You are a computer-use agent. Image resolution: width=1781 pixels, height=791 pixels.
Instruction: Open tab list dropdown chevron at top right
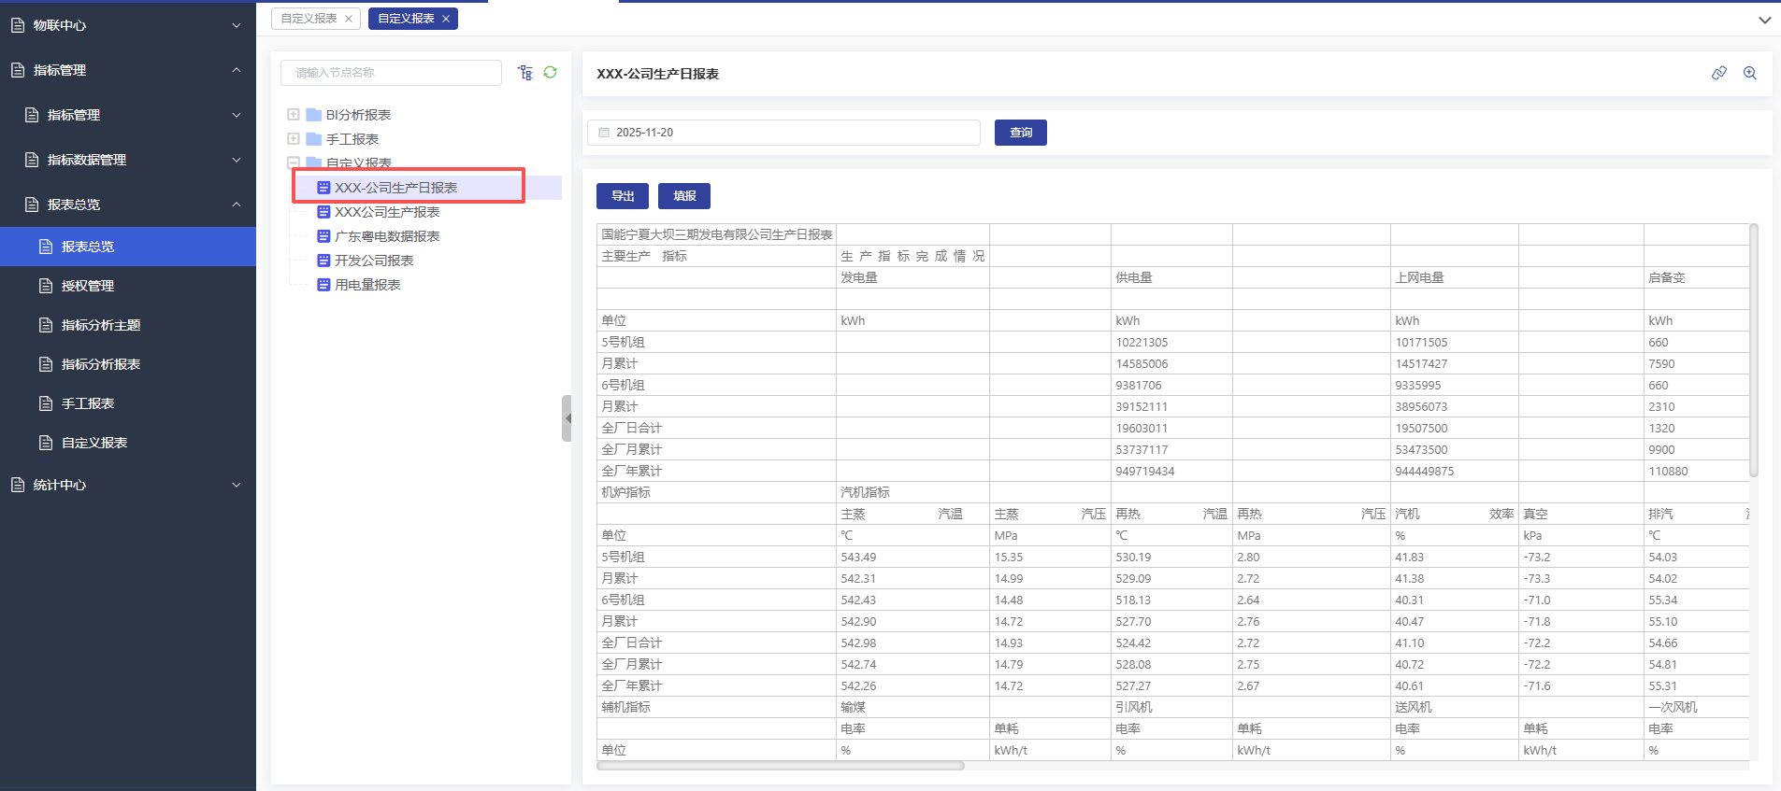point(1764,20)
